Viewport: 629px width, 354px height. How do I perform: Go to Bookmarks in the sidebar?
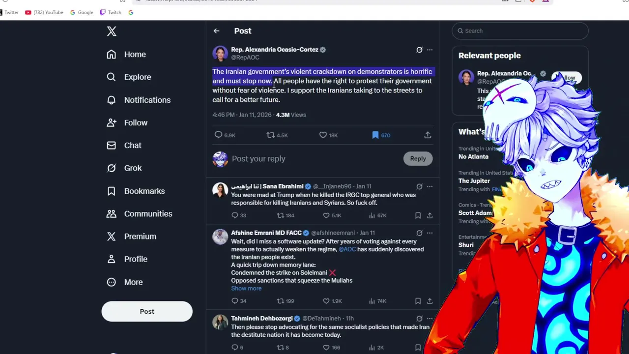click(136, 191)
